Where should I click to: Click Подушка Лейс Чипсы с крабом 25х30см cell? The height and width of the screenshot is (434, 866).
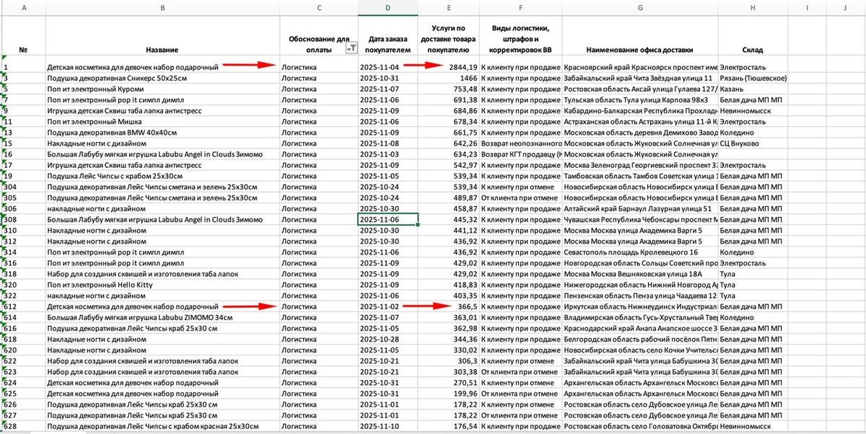(x=162, y=175)
